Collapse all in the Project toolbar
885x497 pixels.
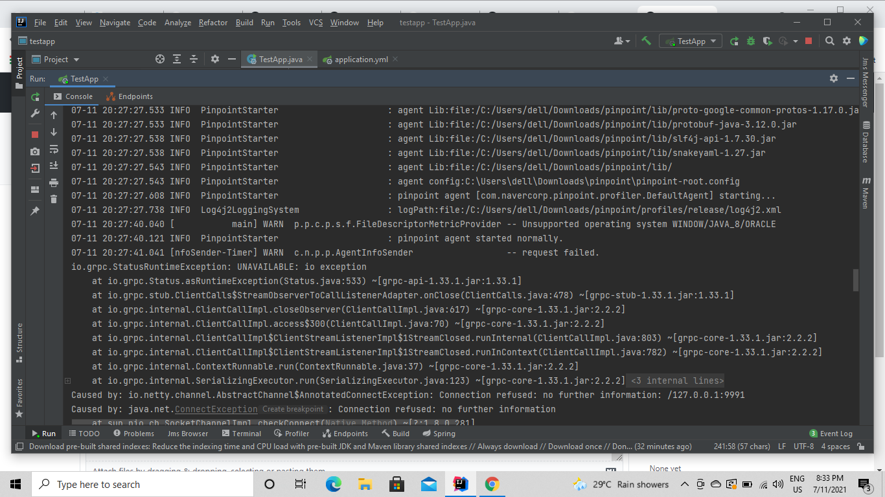coord(193,59)
